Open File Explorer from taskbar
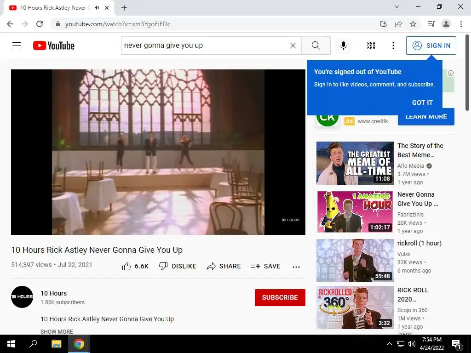Viewport: 471px width, 353px height. pos(56,344)
